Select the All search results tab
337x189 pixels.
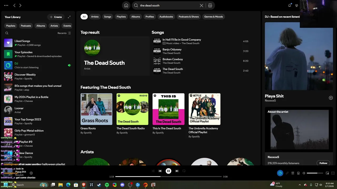[84, 17]
